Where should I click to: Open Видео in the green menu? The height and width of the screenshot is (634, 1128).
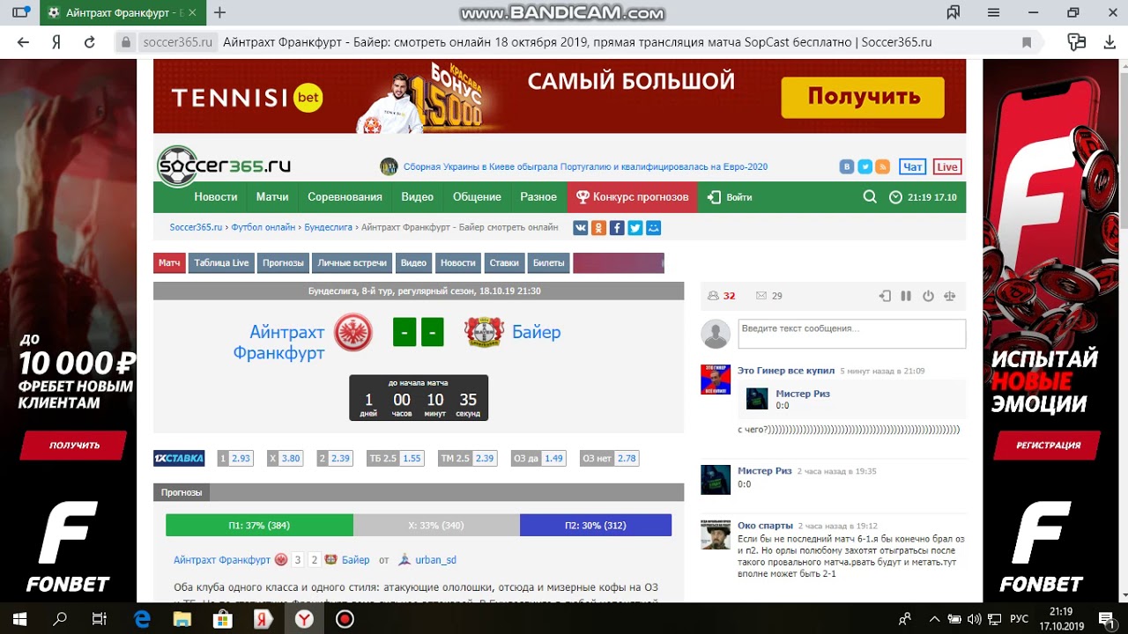(x=417, y=197)
